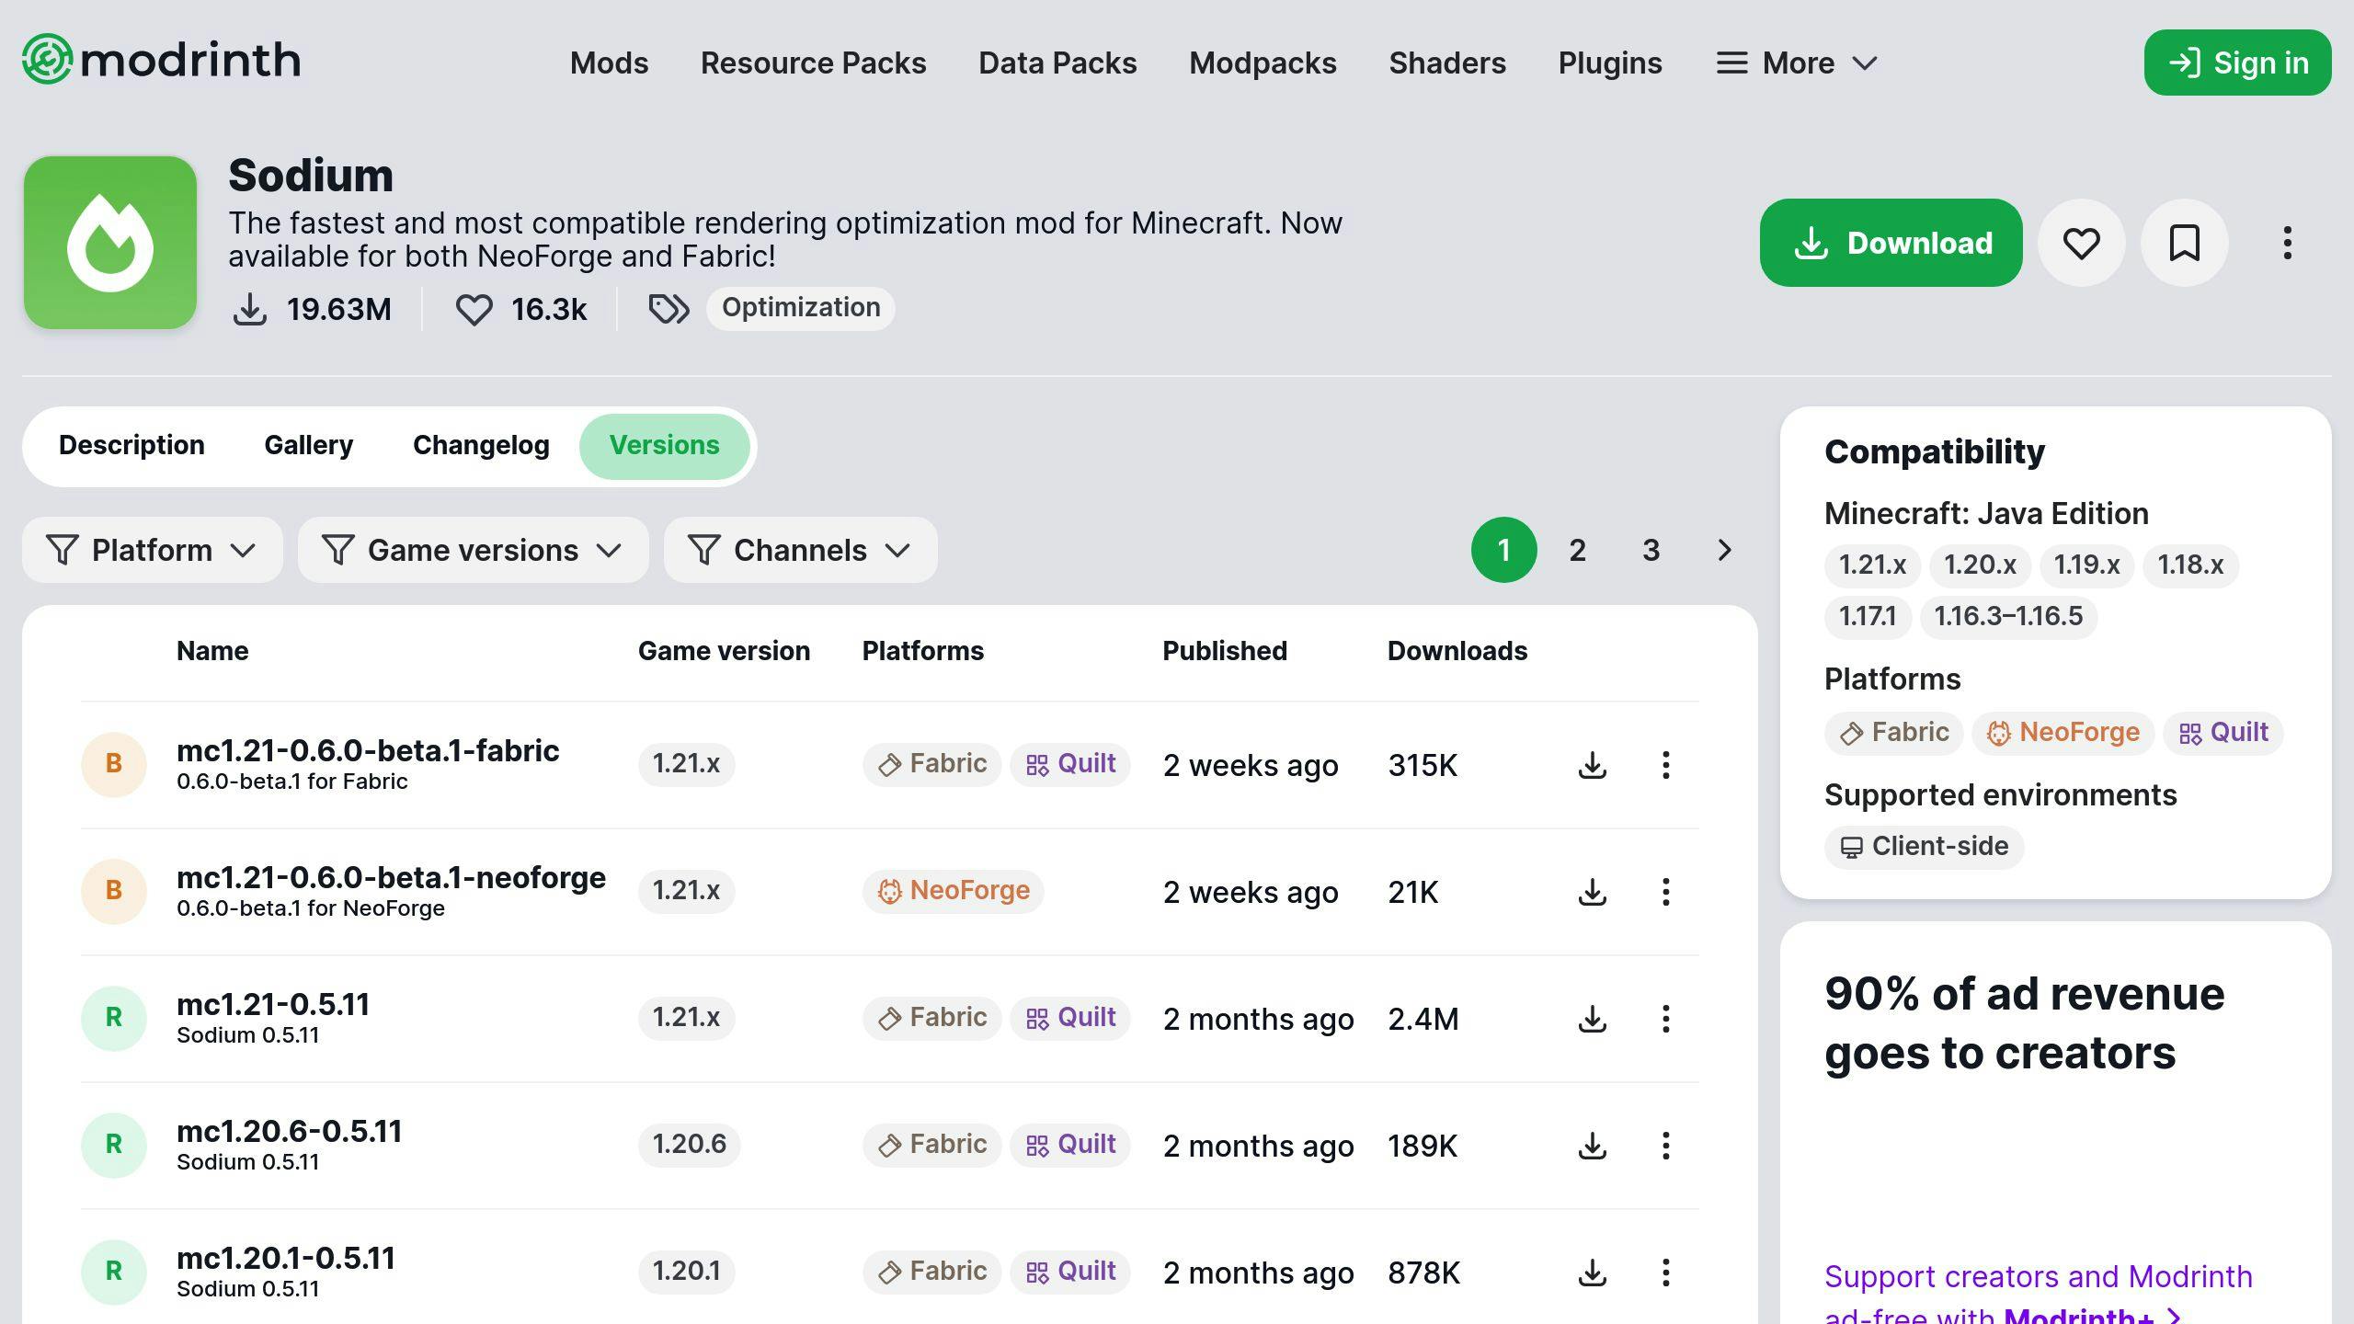Screen dimensions: 2354x1324
Task: Click the 1.16.3–1.16.5 compatibility tag
Action: pyautogui.click(x=2008, y=616)
